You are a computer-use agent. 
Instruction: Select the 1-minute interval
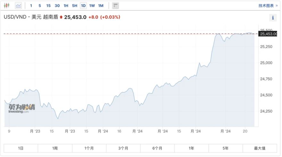tap(31, 5)
